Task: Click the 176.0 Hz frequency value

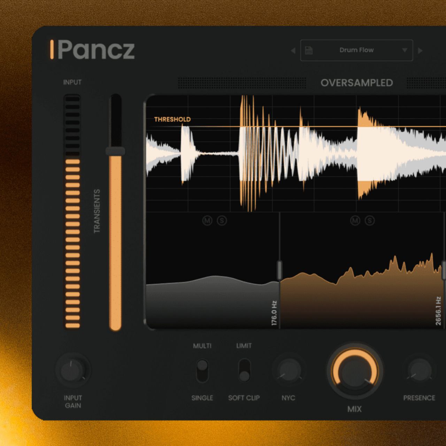Action: (x=274, y=313)
